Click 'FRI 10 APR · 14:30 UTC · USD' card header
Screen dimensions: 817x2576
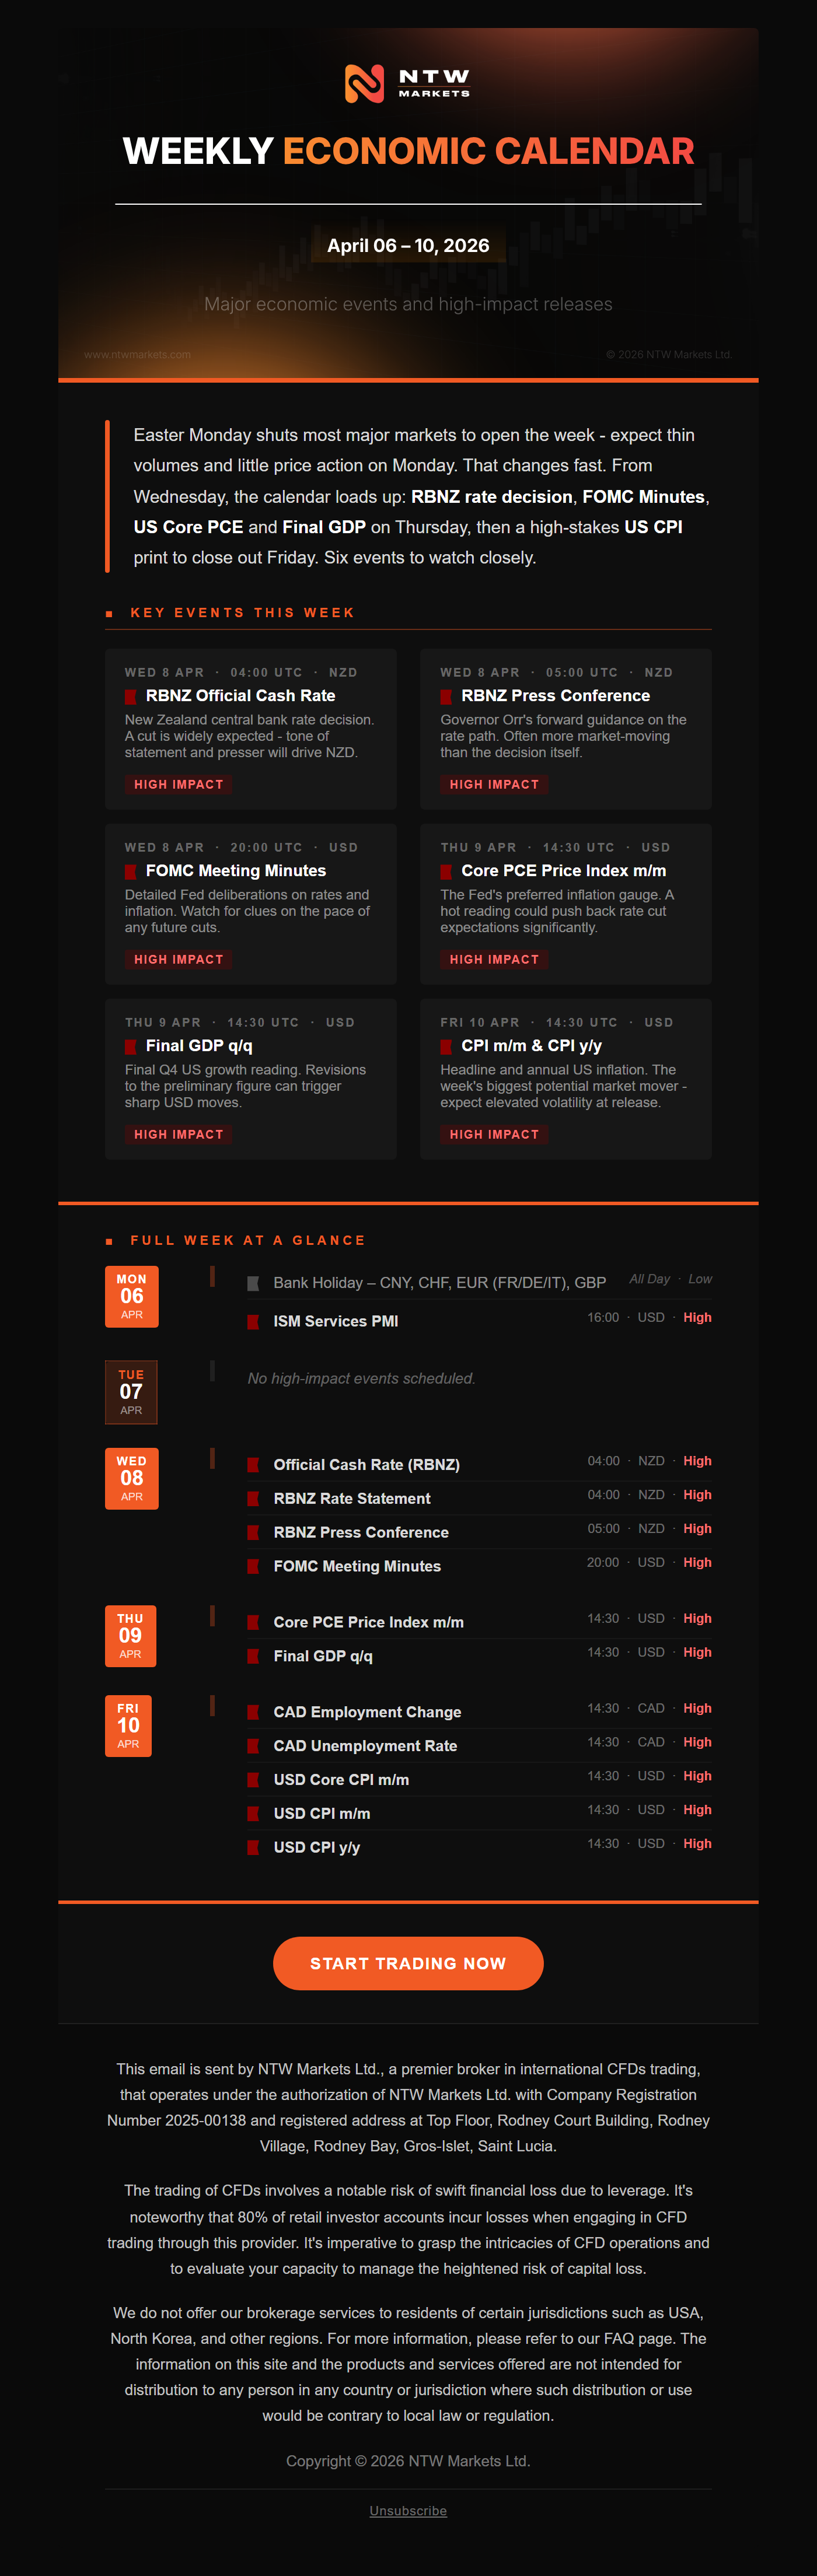(557, 1023)
